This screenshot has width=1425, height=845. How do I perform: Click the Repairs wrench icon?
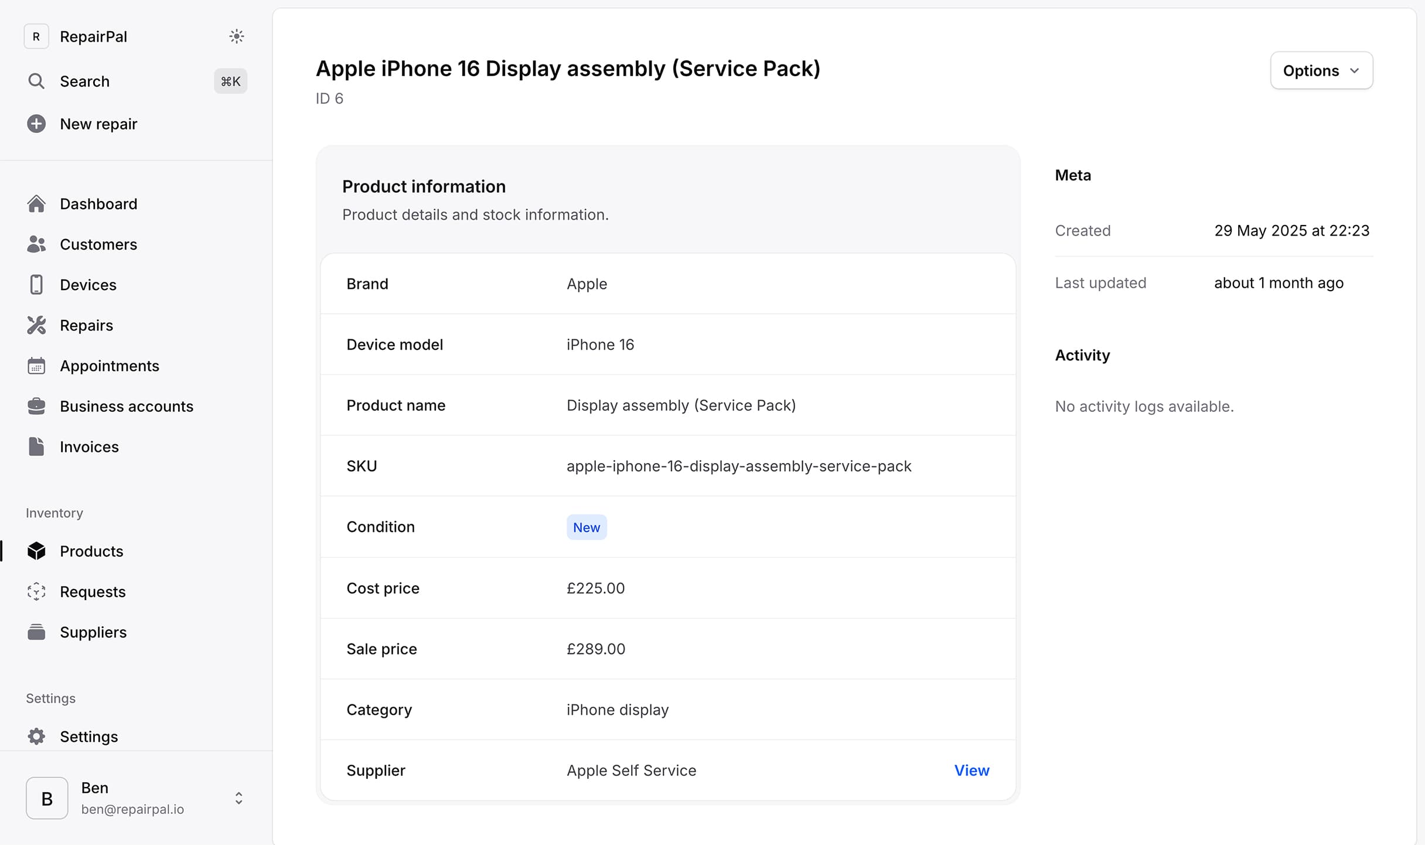point(36,325)
